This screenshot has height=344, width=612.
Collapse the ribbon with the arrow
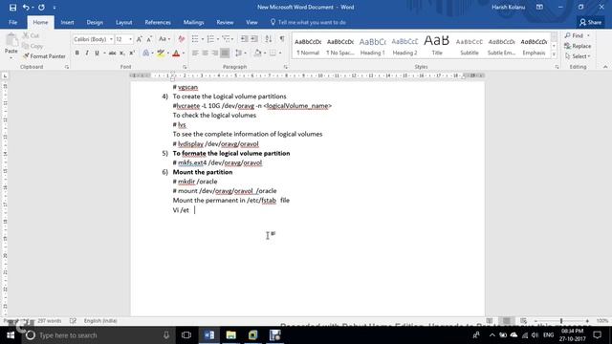[x=605, y=67]
